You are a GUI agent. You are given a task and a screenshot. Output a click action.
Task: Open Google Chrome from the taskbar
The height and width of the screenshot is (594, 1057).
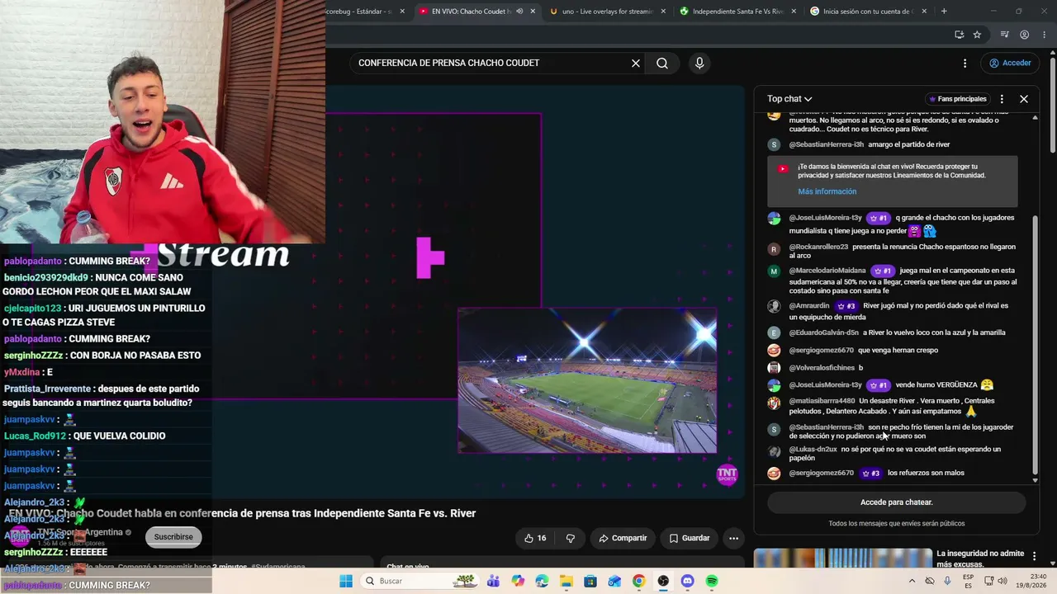click(x=638, y=581)
